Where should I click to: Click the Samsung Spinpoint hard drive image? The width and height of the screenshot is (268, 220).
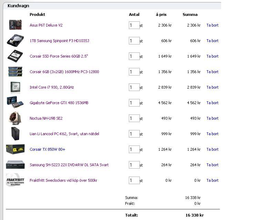click(15, 41)
